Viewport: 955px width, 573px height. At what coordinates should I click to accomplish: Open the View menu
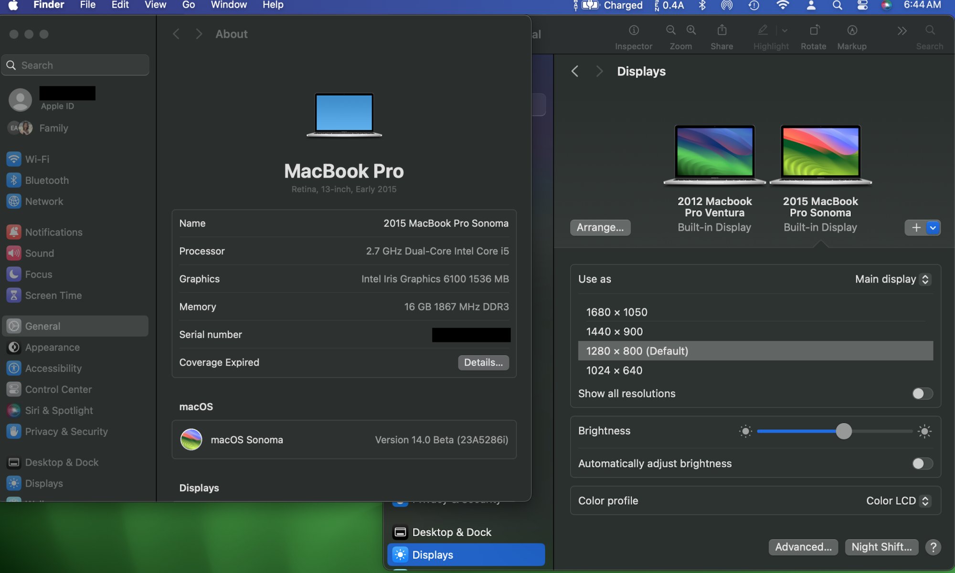coord(155,5)
